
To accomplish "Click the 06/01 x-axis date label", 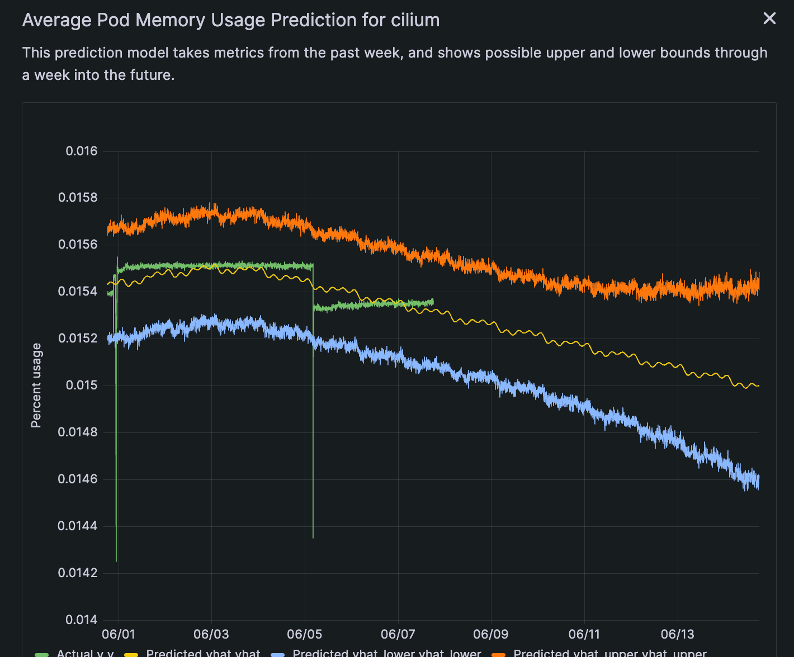I will click(119, 634).
